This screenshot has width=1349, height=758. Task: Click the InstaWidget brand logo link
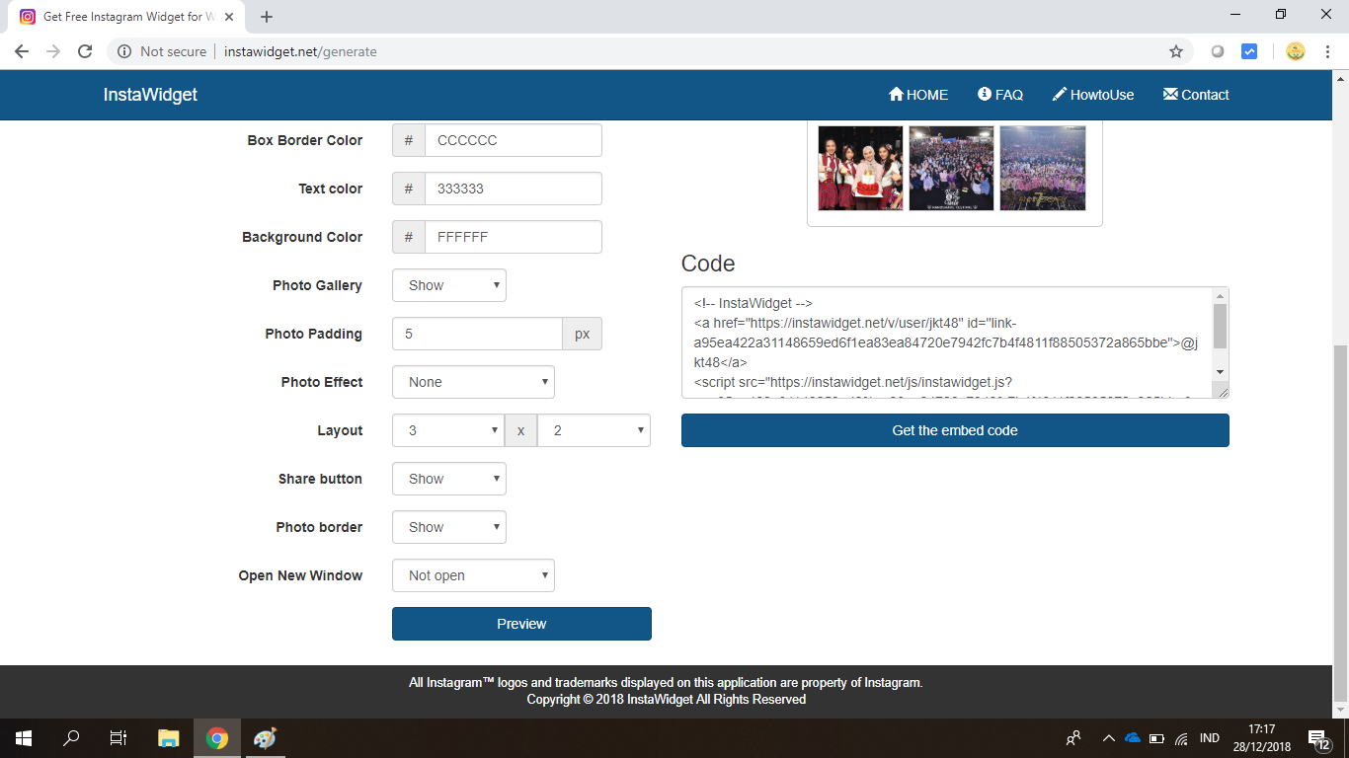(150, 95)
